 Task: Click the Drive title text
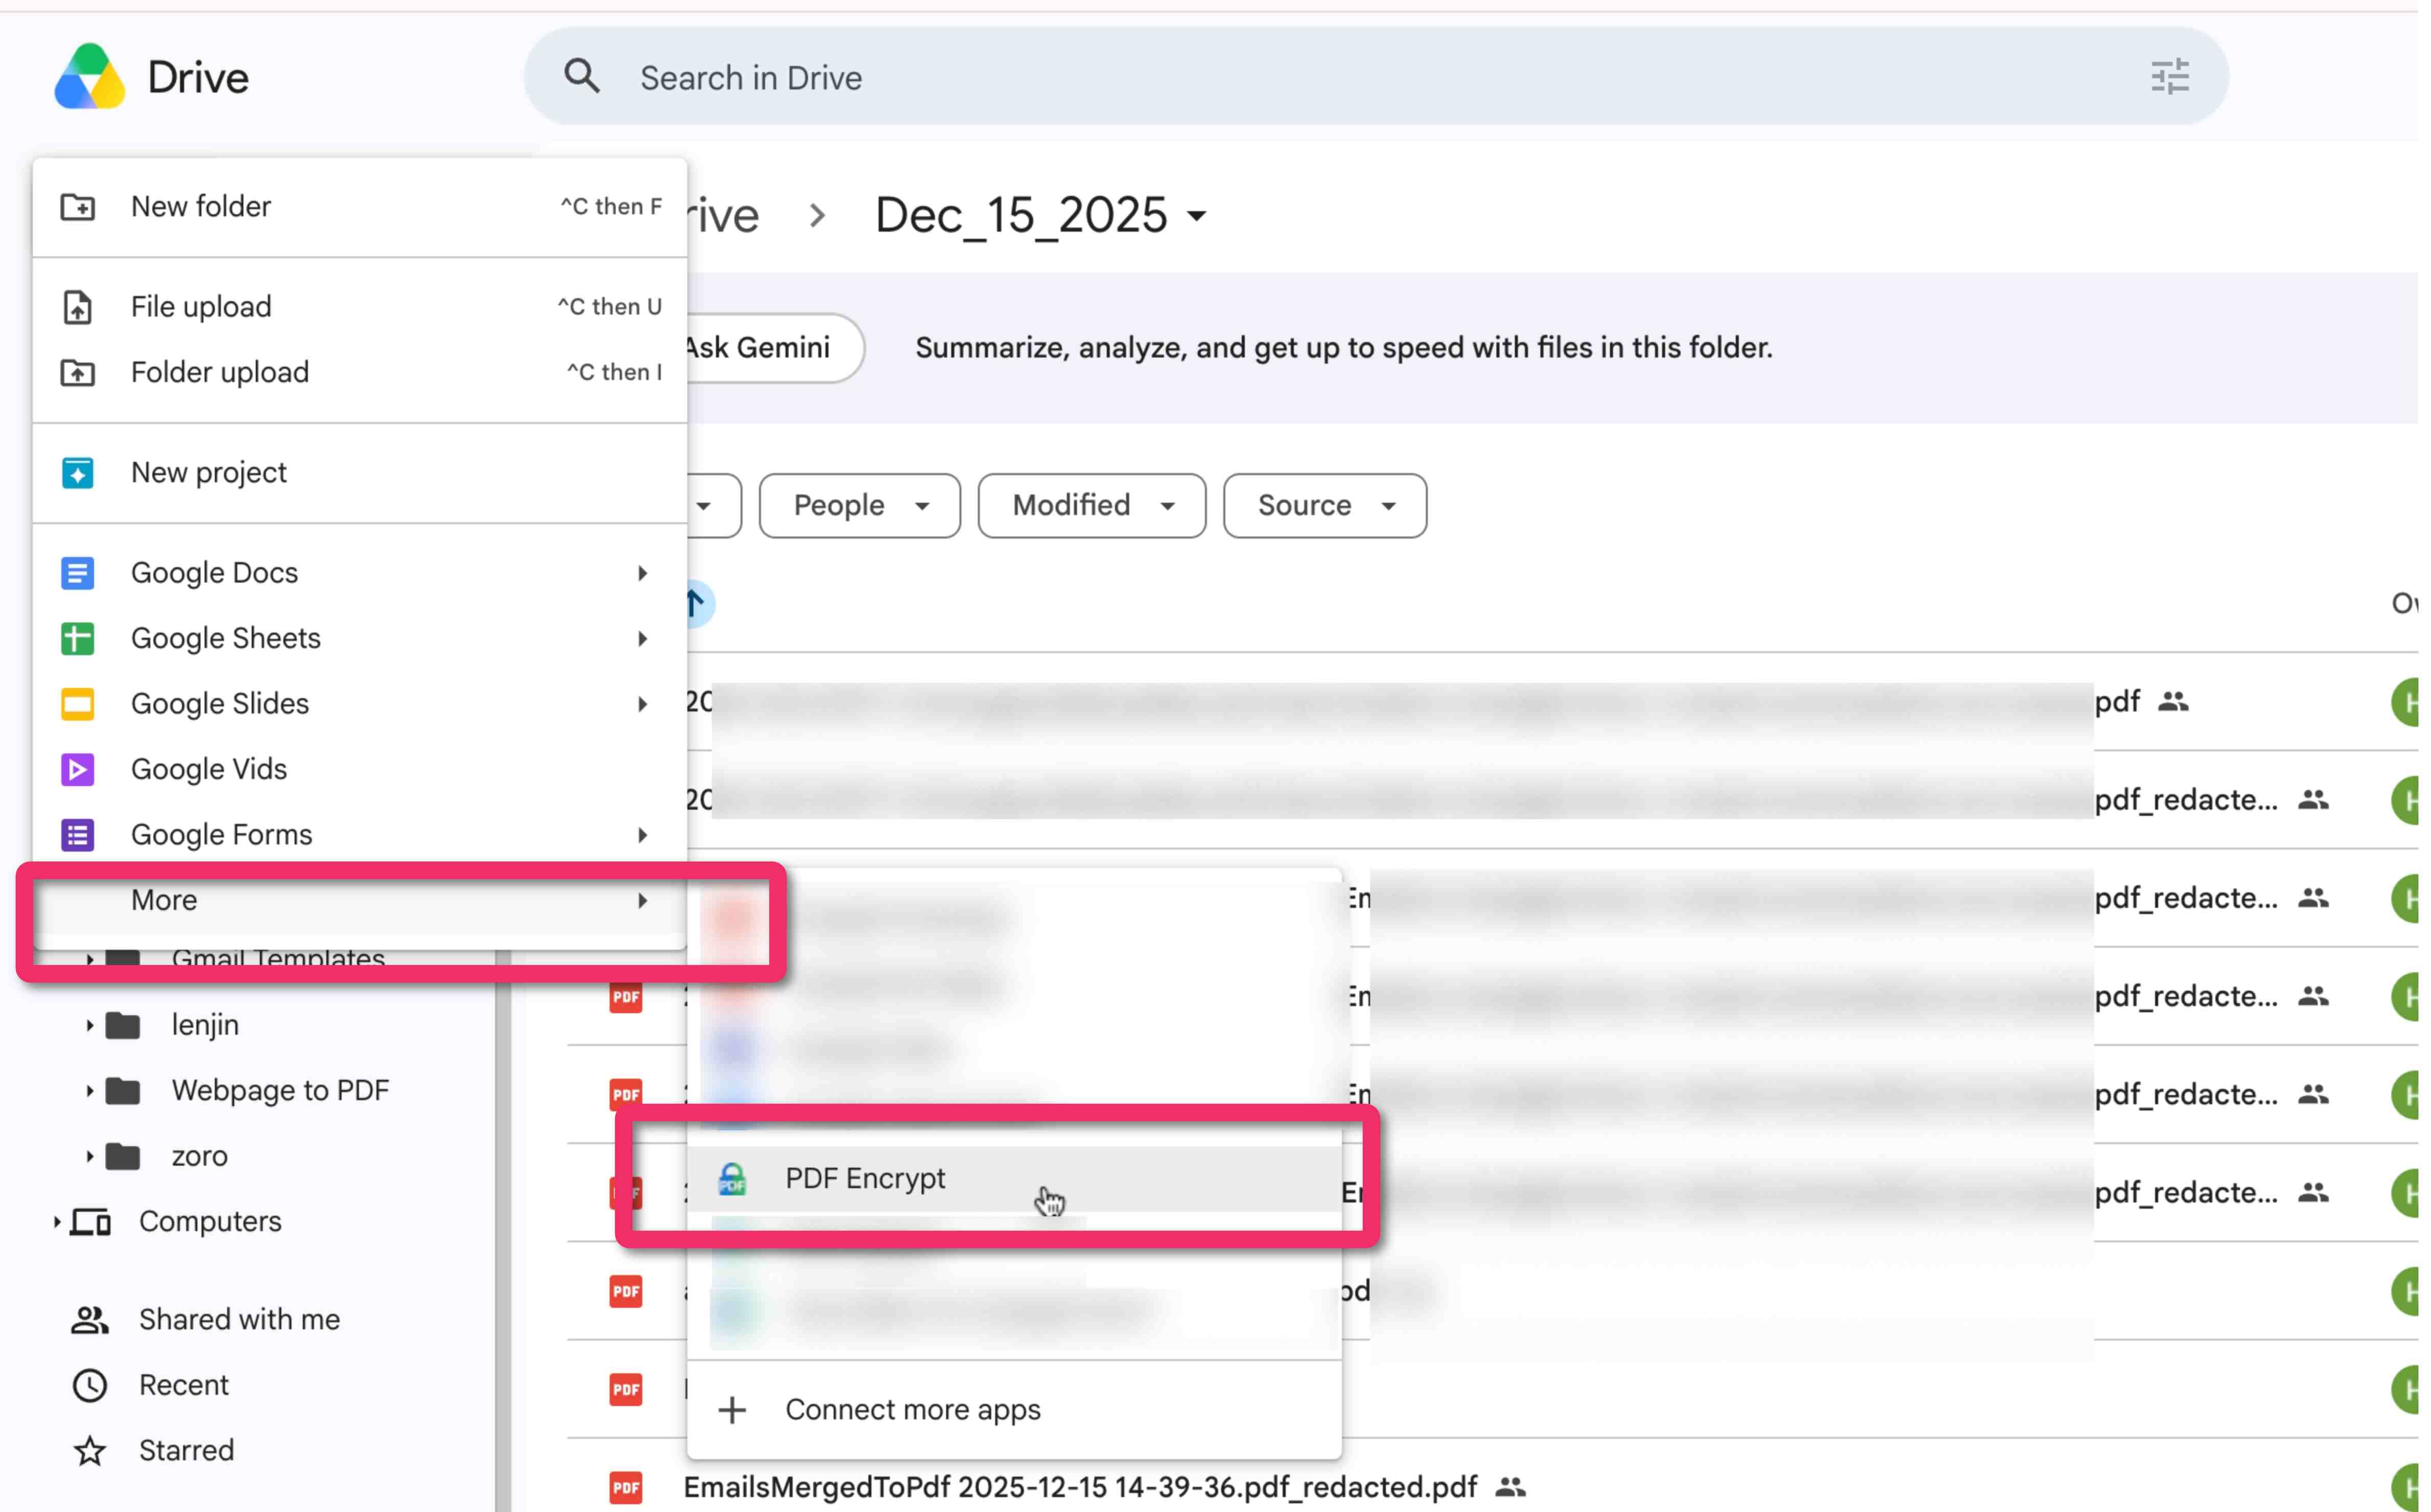[x=198, y=78]
